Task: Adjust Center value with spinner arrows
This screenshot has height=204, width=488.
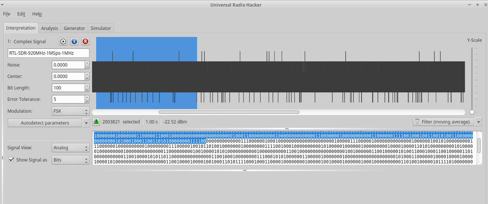Action: (x=87, y=76)
